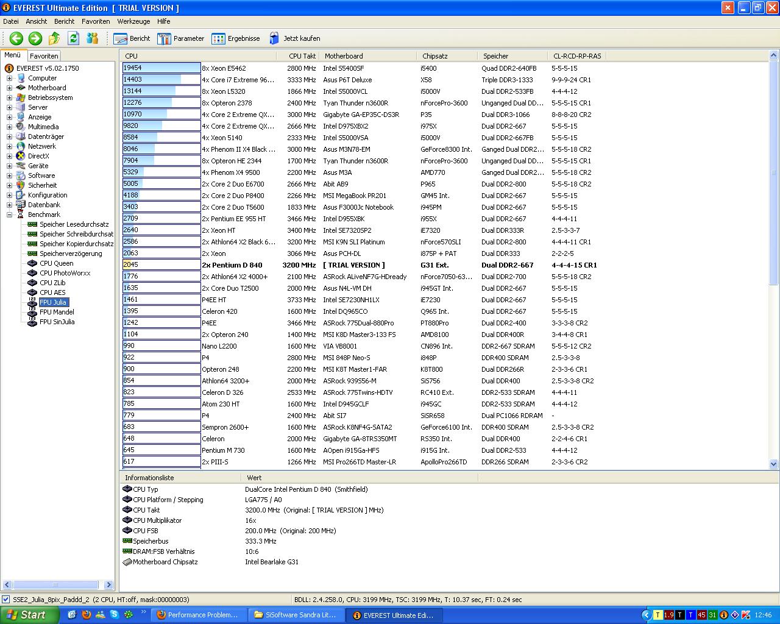The width and height of the screenshot is (780, 624).
Task: Open the Ansicht menu
Action: click(37, 21)
